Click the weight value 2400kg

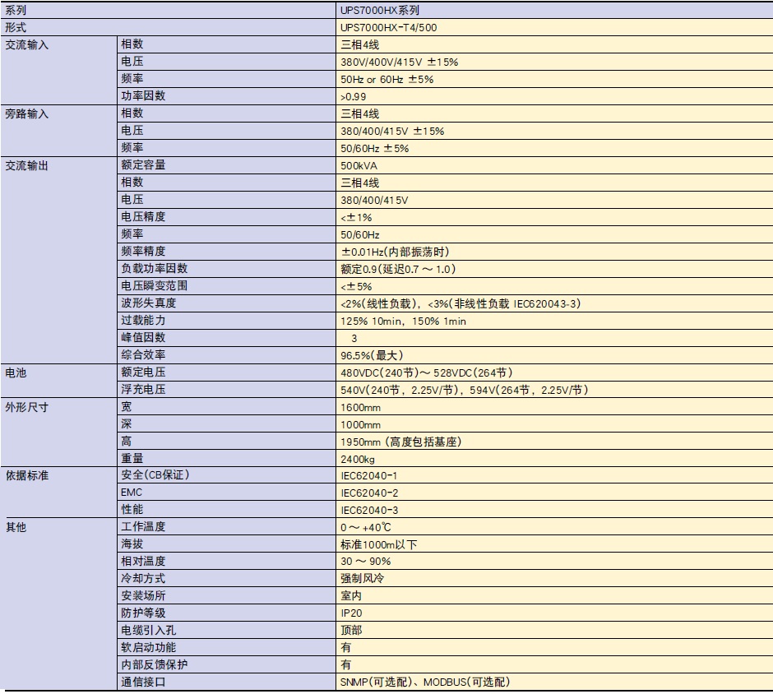click(358, 460)
